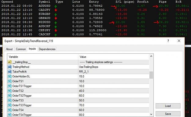Select the CADJPY symbol in trades table
This screenshot has width=191, height=117.
click(44, 10)
